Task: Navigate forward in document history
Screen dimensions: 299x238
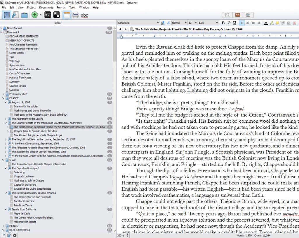Action: [126, 29]
